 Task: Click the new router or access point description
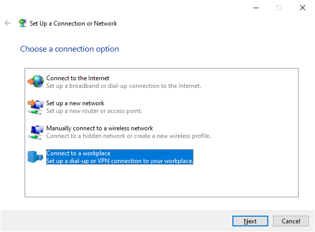94,111
